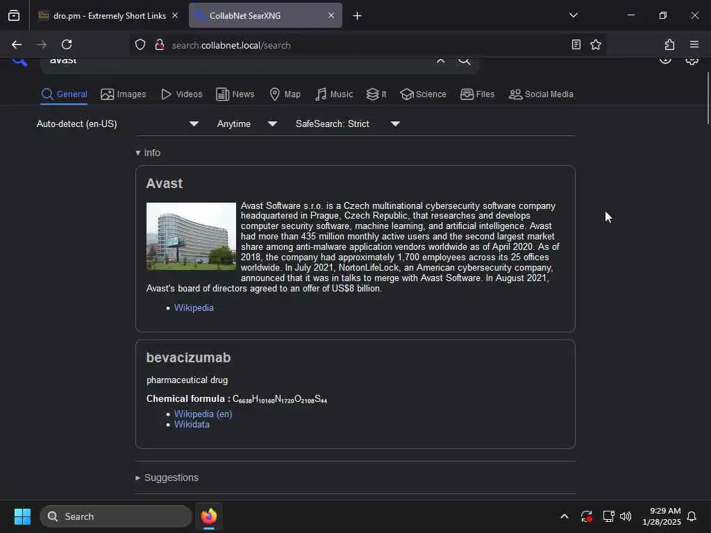Image resolution: width=711 pixels, height=533 pixels.
Task: Bookmark this page with star icon
Action: click(595, 44)
